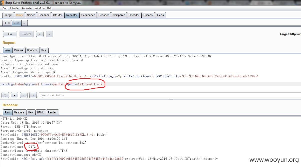Image resolution: width=301 pixels, height=167 pixels.
Task: Close Repeater request tab 1
Action: click(x=9, y=23)
